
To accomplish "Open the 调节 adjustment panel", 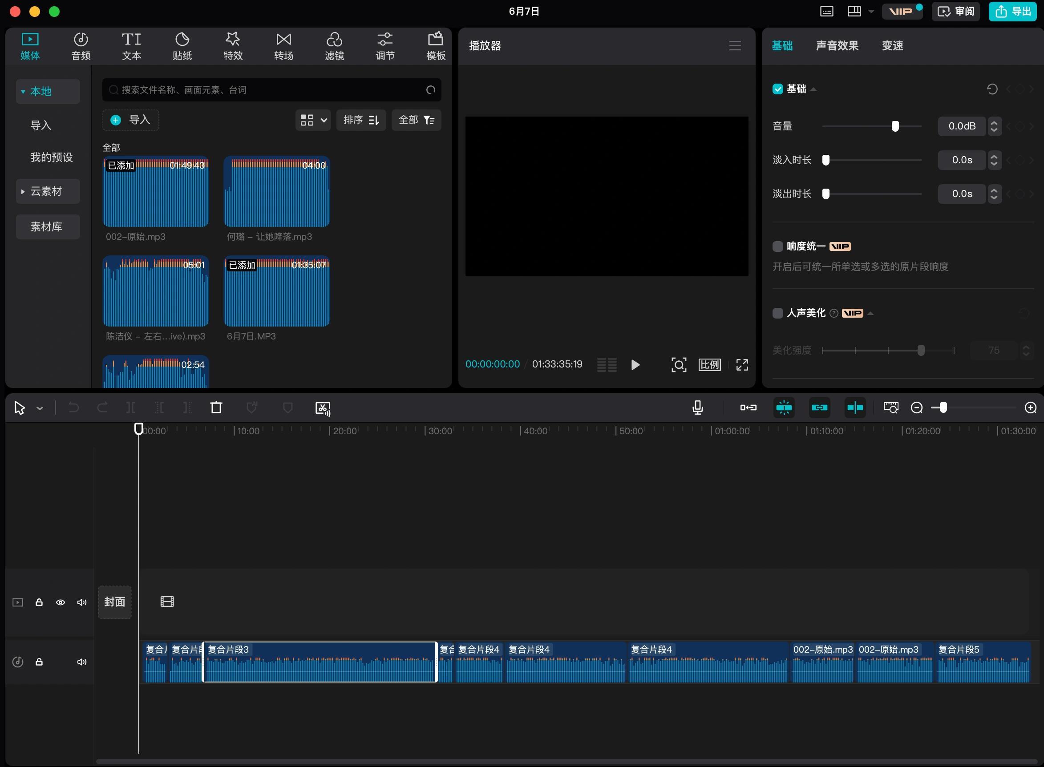I will (x=385, y=46).
